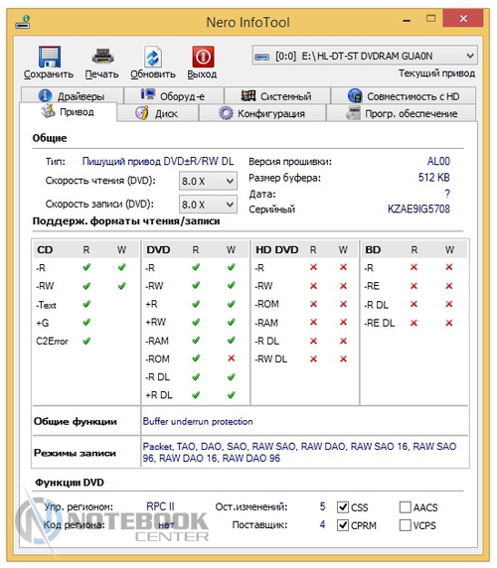Click the Обновить refresh icon

[153, 57]
